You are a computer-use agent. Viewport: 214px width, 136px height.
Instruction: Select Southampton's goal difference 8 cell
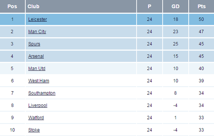point(176,93)
